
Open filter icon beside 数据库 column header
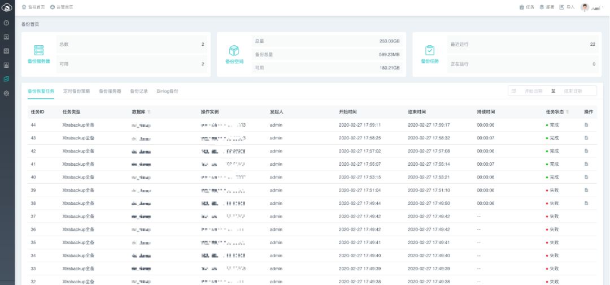[149, 112]
